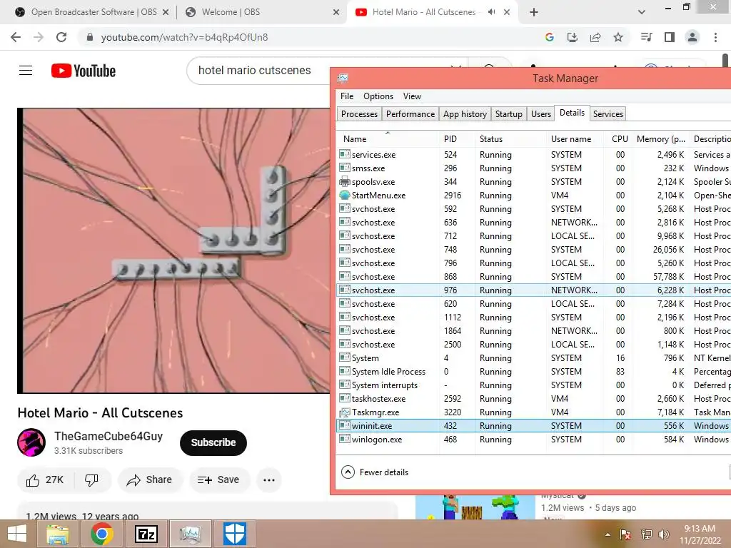Select svchost.exe with PID 1864
This screenshot has height=548, width=731.
tap(533, 331)
